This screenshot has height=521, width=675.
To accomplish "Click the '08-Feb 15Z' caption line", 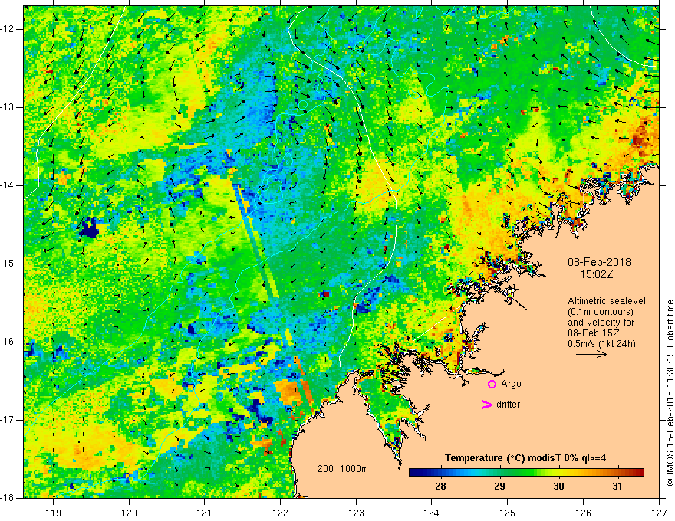I will click(594, 333).
